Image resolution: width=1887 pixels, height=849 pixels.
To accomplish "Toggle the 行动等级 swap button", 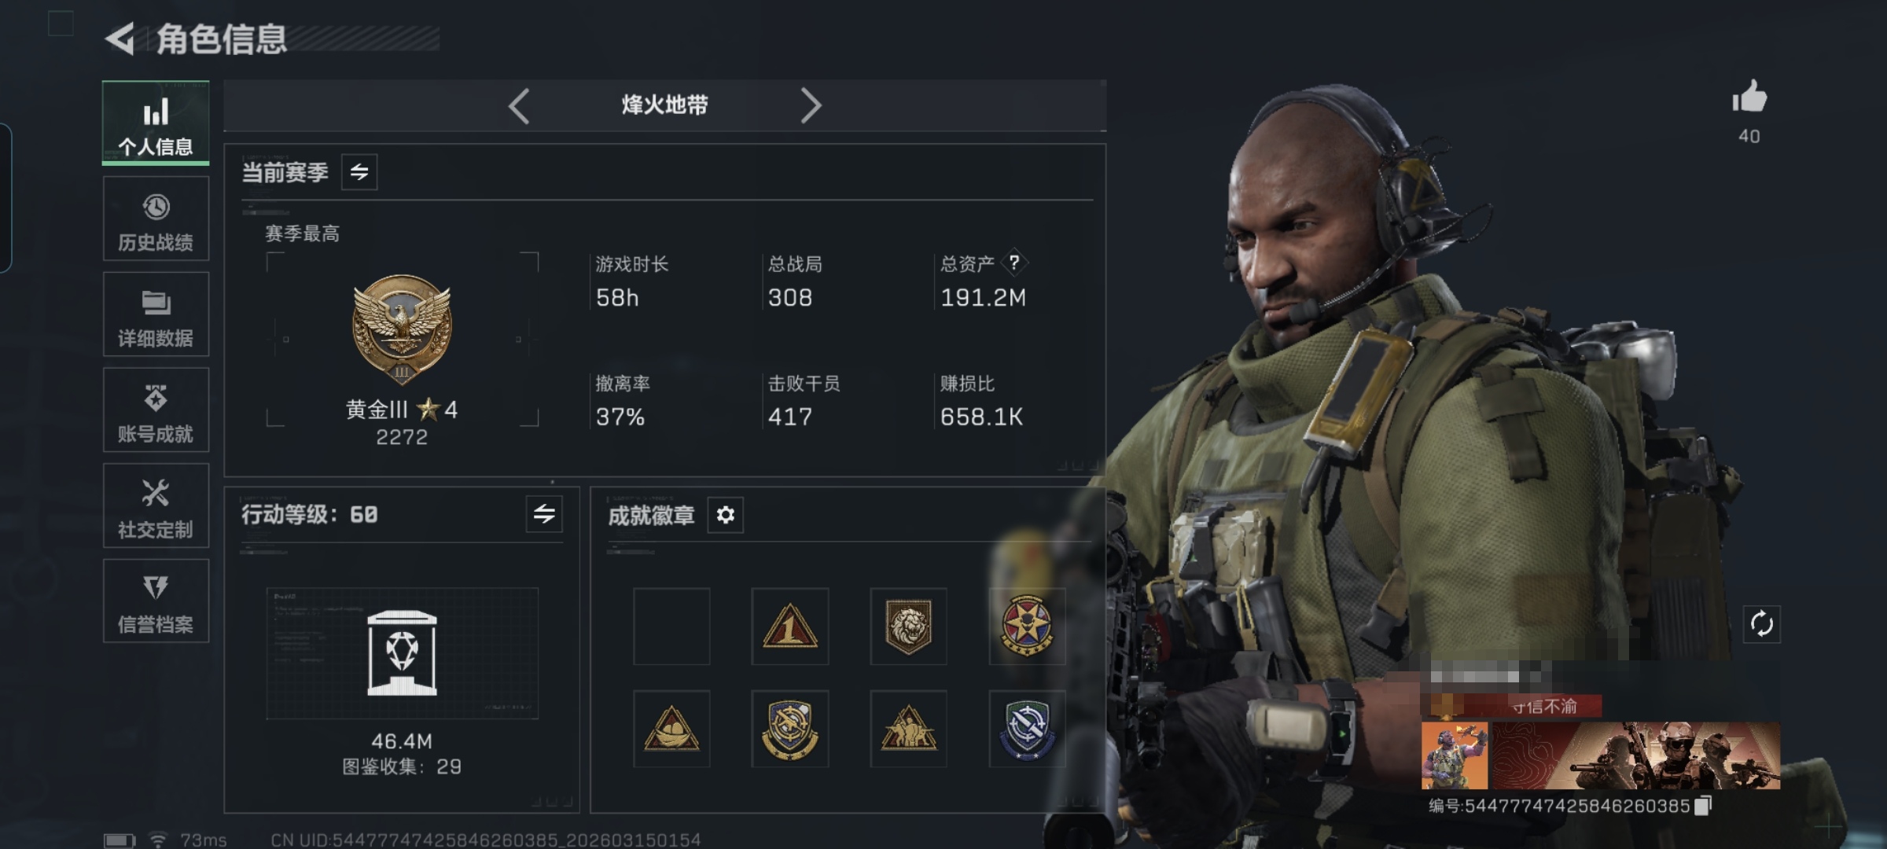I will (544, 514).
